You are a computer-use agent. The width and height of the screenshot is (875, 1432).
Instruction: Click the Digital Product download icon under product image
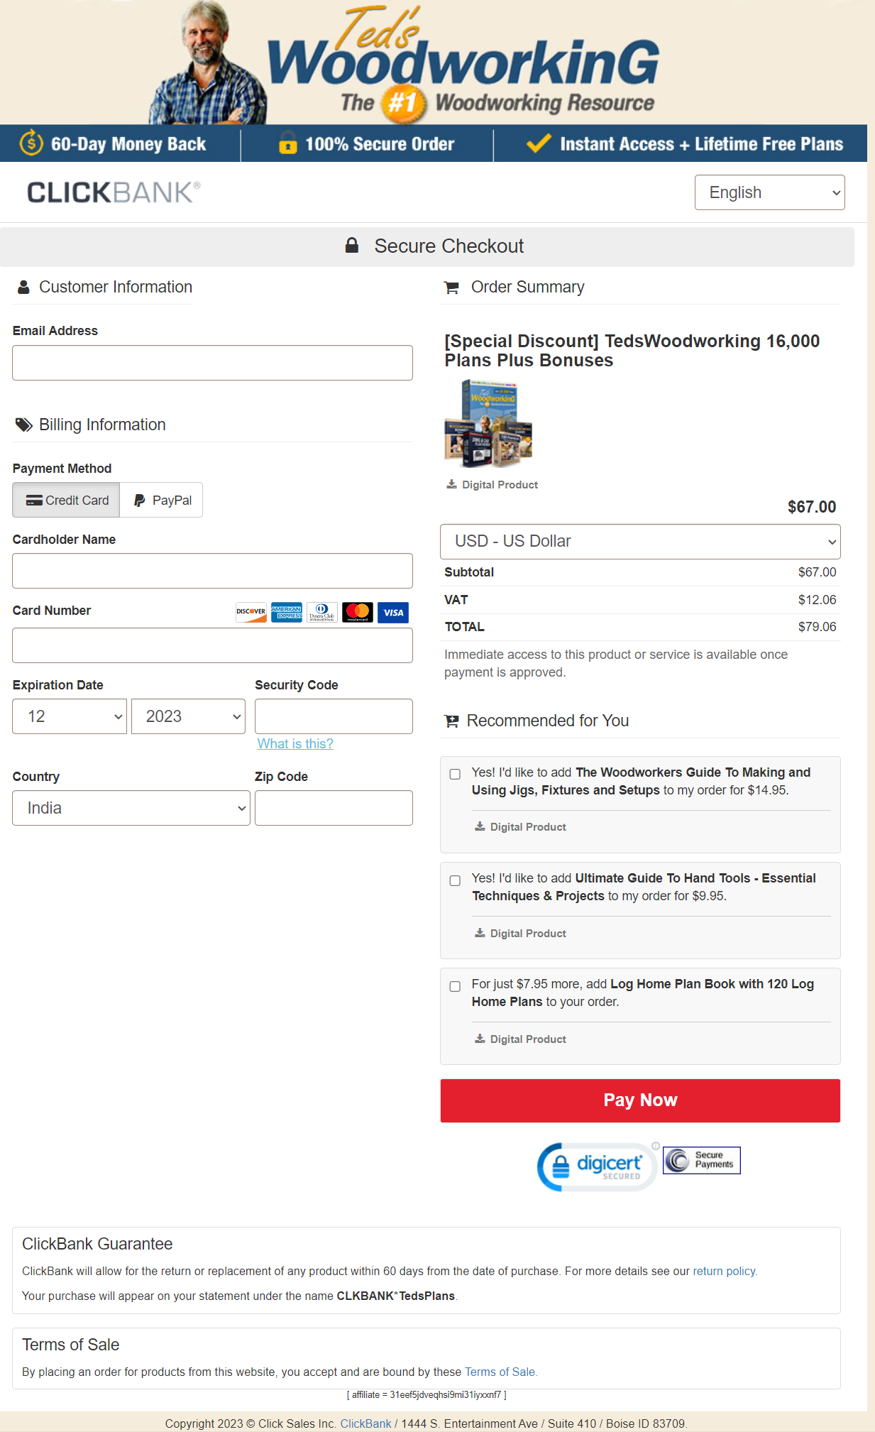451,483
